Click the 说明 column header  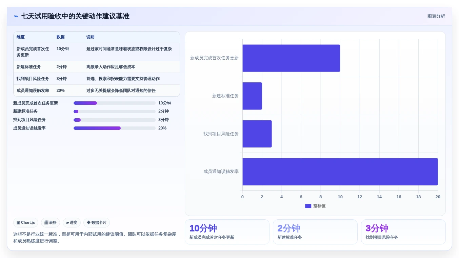coord(91,37)
